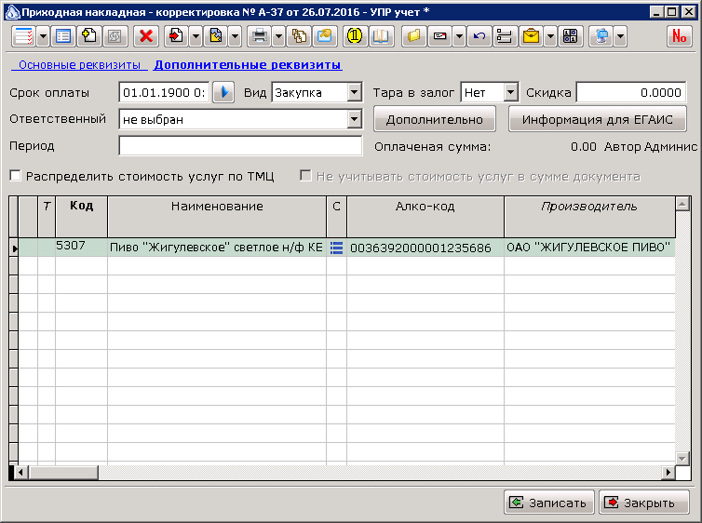
Task: Click the Производитель column header
Action: tap(589, 217)
